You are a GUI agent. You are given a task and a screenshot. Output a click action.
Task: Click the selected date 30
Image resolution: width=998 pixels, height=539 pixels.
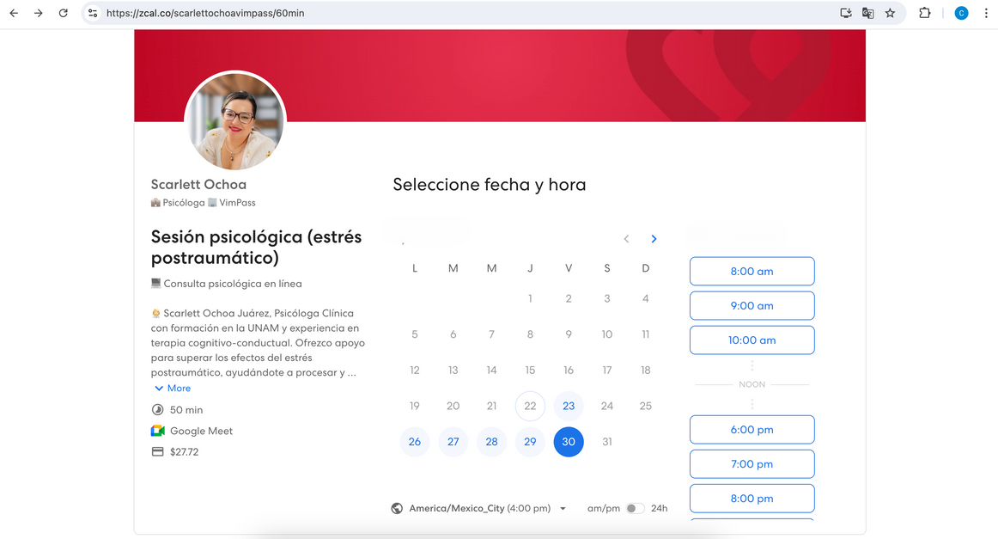pyautogui.click(x=569, y=442)
